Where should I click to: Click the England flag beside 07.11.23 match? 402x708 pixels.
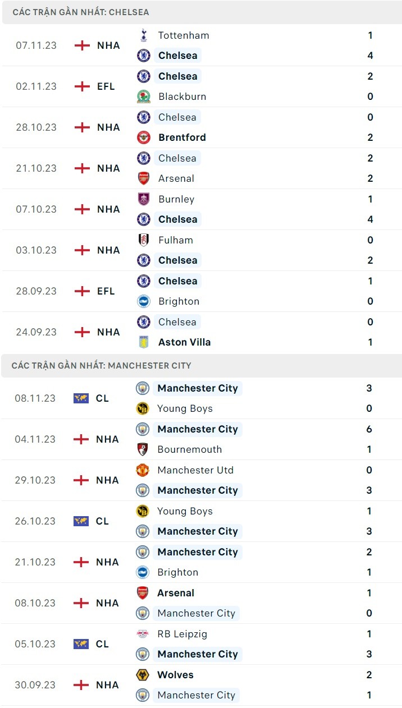pos(83,45)
